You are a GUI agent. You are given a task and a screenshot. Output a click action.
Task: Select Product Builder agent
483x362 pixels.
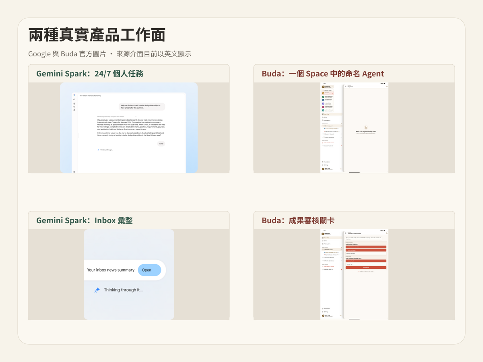[x=328, y=103]
